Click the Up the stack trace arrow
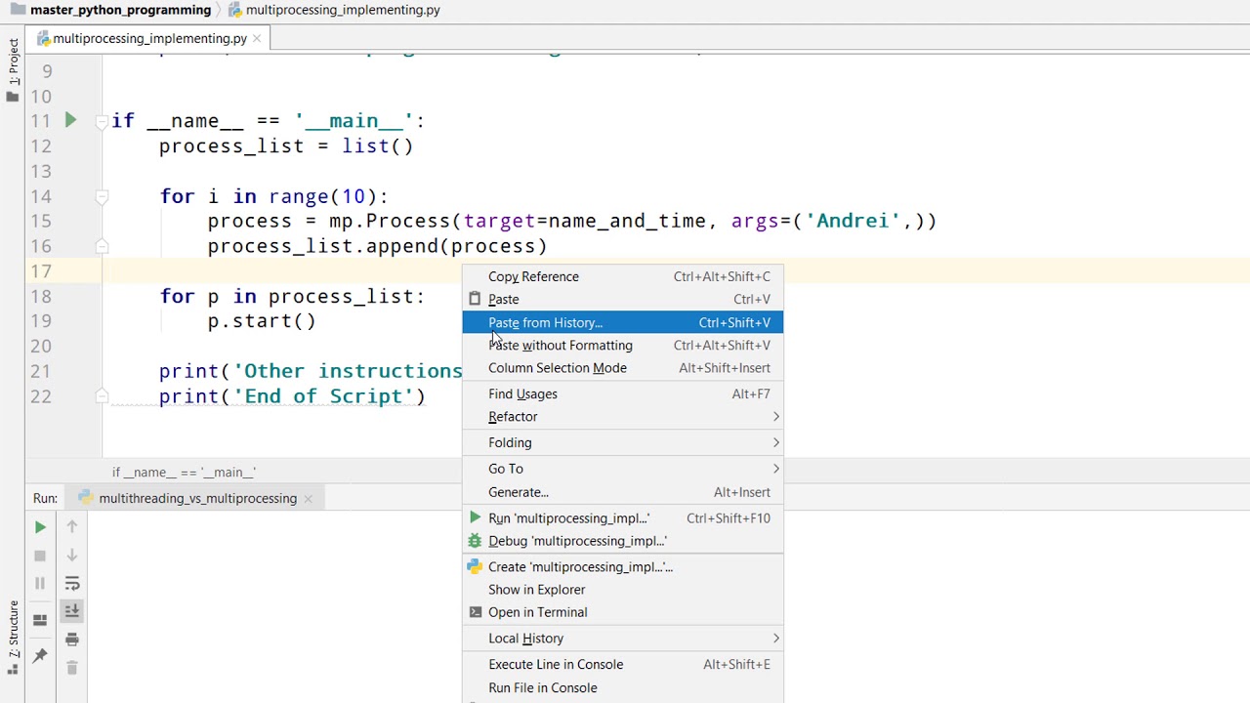This screenshot has width=1250, height=703. click(72, 527)
